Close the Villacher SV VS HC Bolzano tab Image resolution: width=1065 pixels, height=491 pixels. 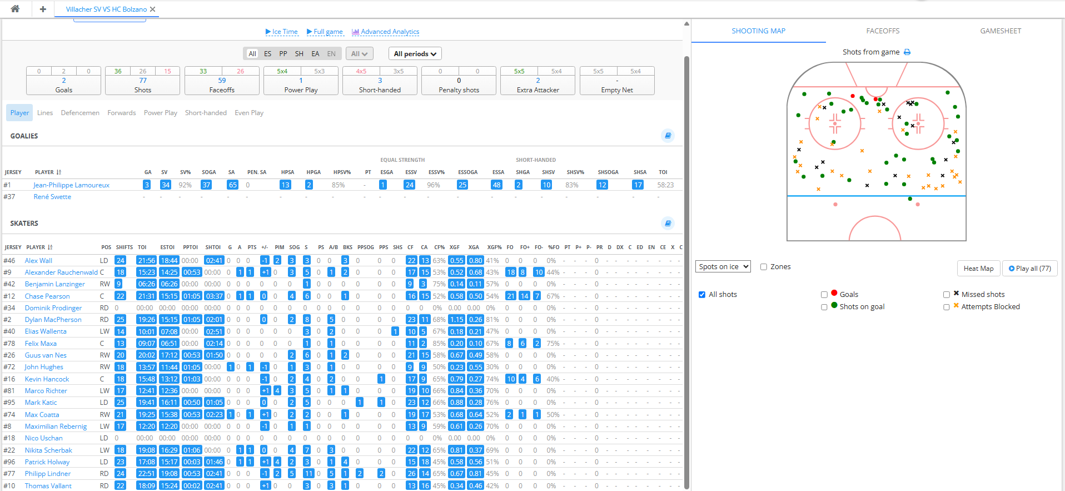click(x=153, y=9)
